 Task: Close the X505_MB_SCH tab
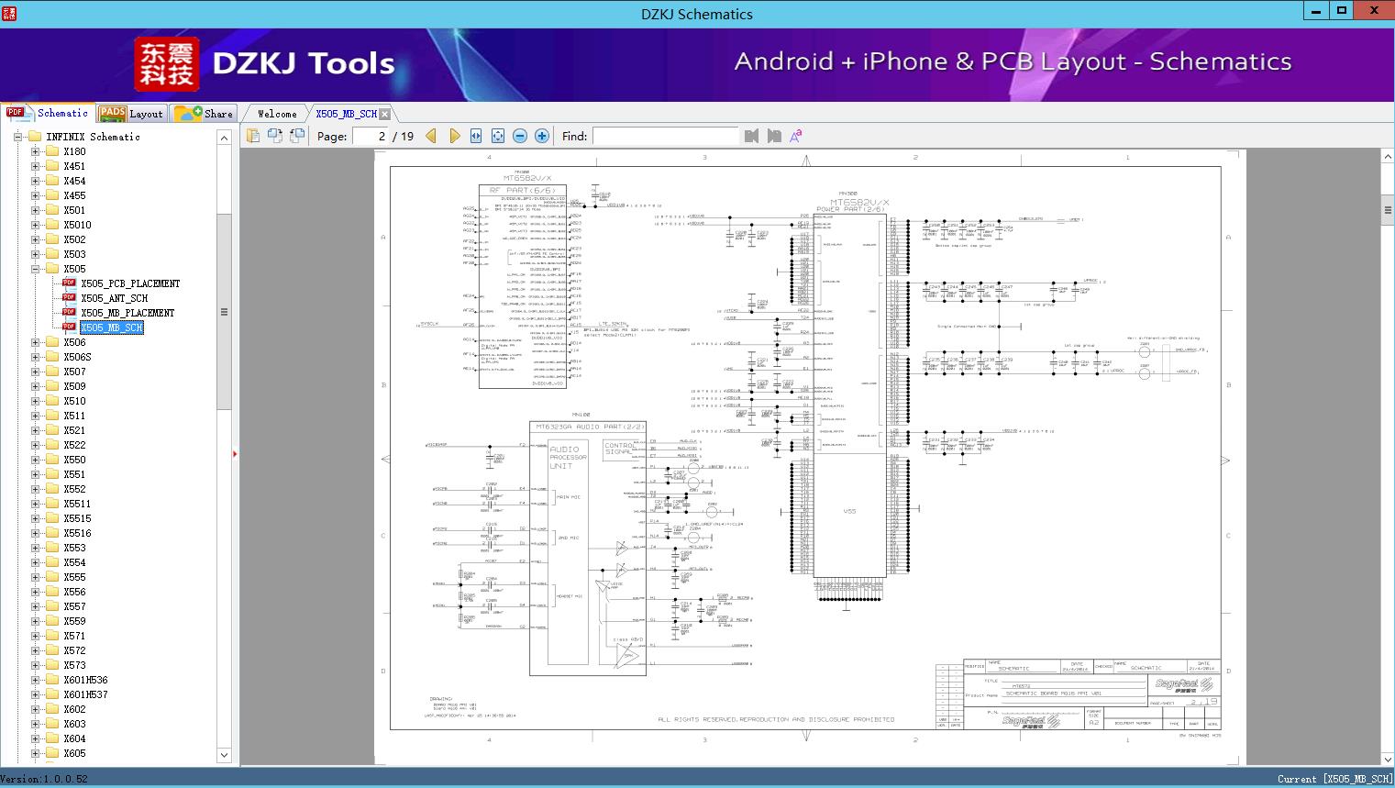(385, 114)
